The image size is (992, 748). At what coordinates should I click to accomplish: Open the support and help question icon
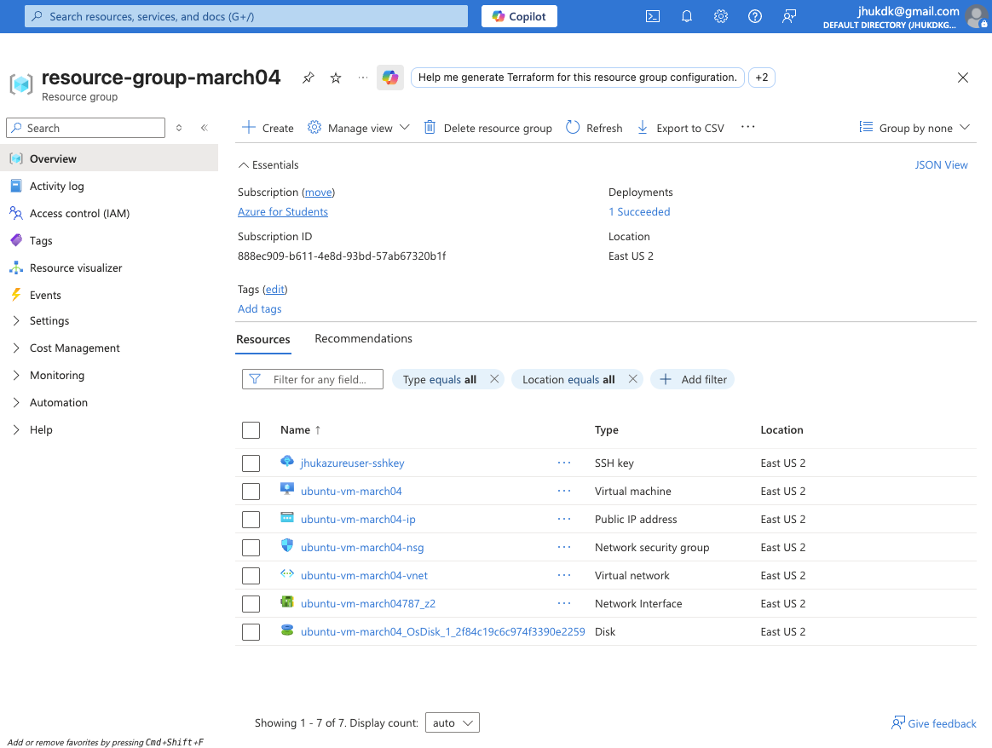[x=755, y=16]
